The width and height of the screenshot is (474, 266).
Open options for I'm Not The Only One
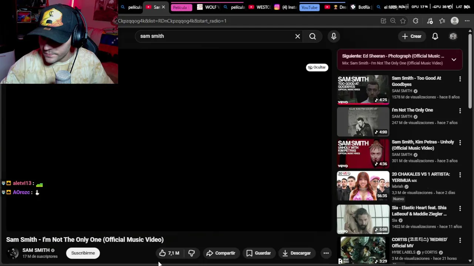click(460, 111)
